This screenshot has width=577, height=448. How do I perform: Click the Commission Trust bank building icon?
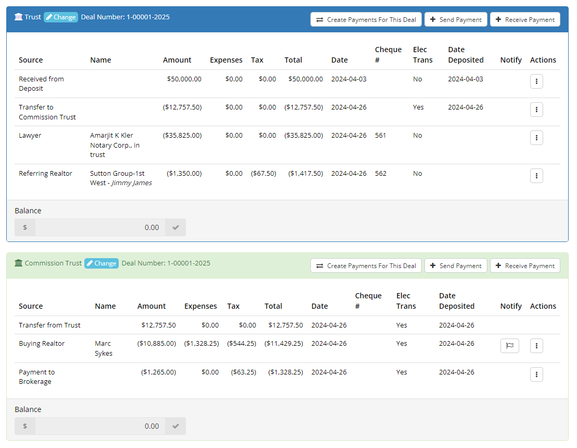[18, 263]
